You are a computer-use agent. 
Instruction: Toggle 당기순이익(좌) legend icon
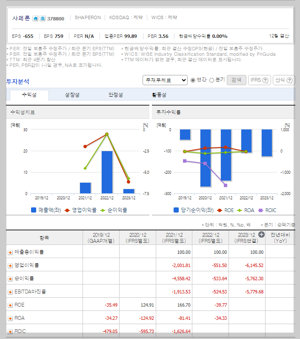point(176,210)
